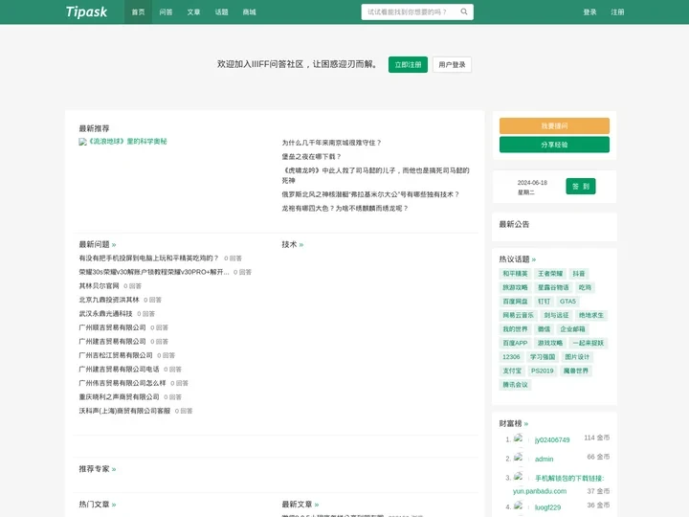Select the 抖音 topic tag

pyautogui.click(x=579, y=274)
